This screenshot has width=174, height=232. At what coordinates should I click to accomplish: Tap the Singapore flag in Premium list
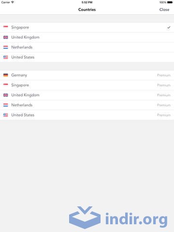click(6, 85)
